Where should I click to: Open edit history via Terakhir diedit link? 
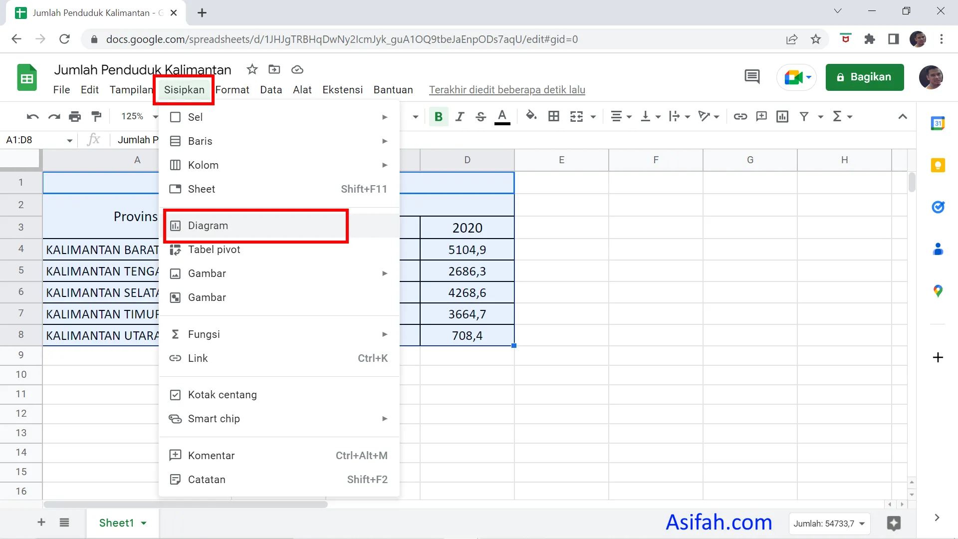tap(507, 90)
